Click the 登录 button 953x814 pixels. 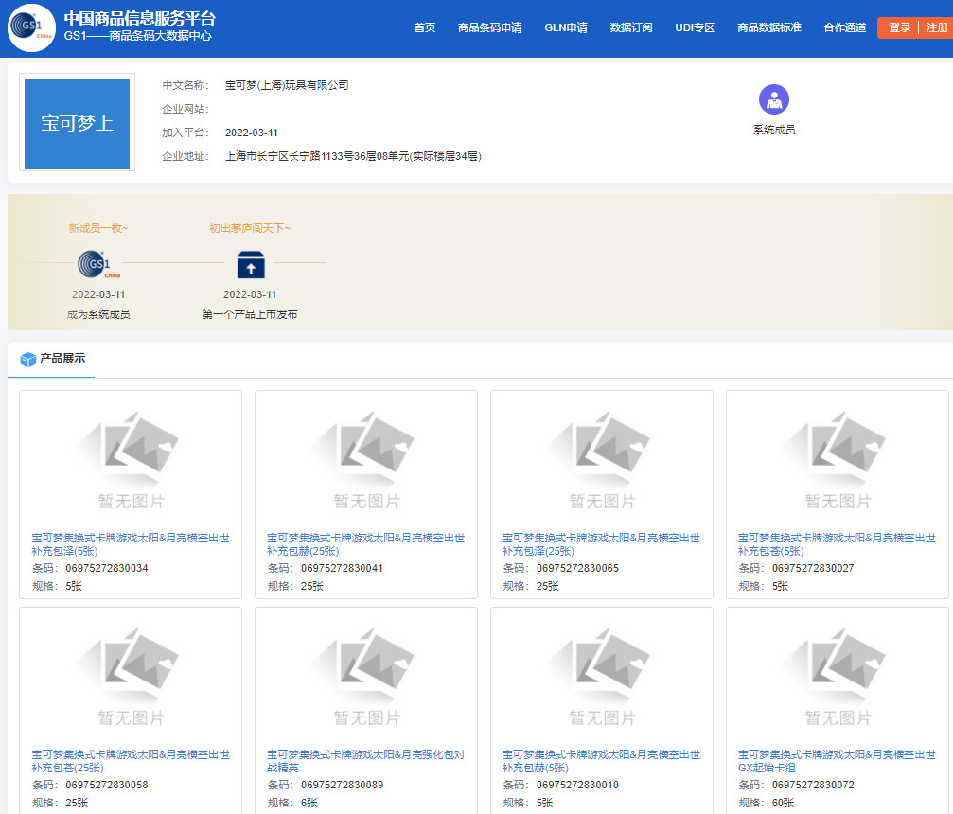(899, 27)
